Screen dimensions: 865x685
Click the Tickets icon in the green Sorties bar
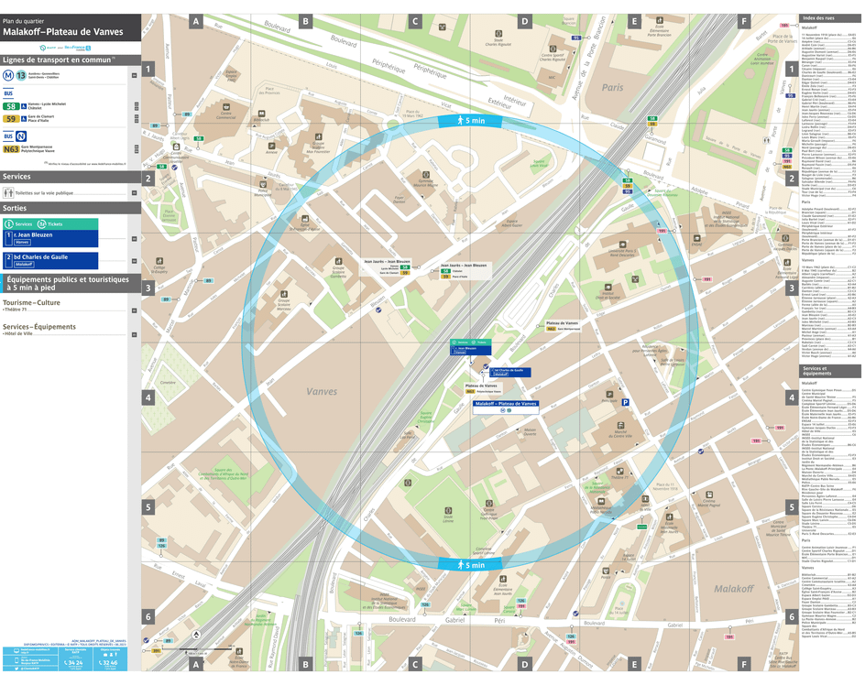(x=41, y=223)
